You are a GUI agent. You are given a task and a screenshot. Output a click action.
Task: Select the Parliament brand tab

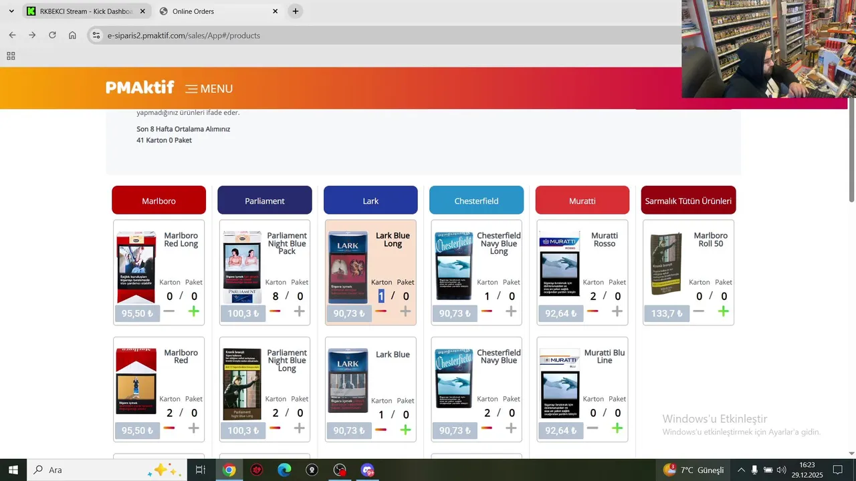click(265, 200)
